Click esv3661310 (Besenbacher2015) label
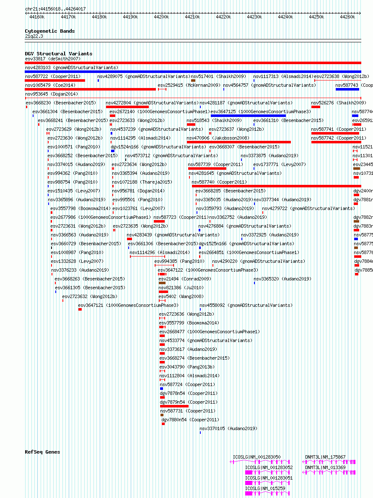 [x=289, y=121]
